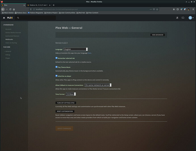The image size is (196, 151).
Task: Open the Firefox hamburger menu
Action: [x=193, y=9]
